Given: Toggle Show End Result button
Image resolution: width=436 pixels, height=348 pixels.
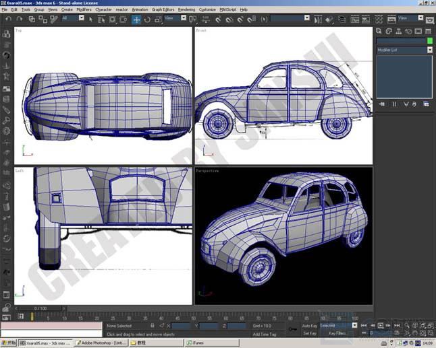Looking at the screenshot, I should pyautogui.click(x=394, y=104).
